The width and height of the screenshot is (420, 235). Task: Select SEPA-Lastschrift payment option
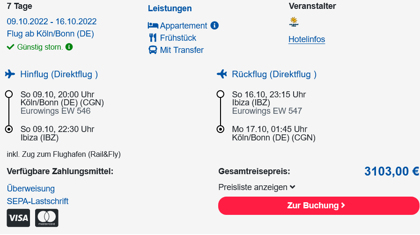37,201
